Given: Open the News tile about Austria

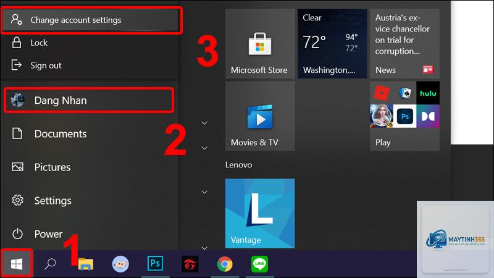Looking at the screenshot, I should [405, 43].
